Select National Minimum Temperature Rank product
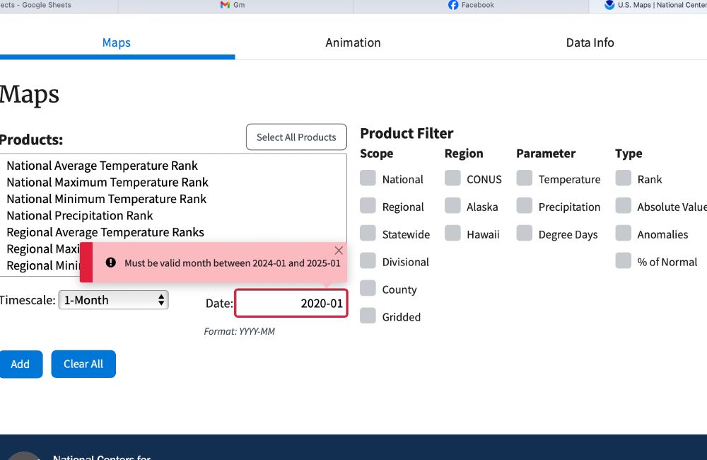Image resolution: width=707 pixels, height=460 pixels. pos(173,199)
